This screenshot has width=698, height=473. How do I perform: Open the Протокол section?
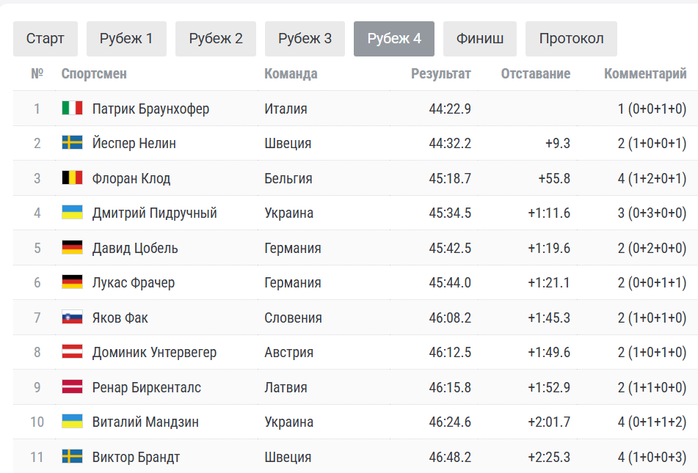click(x=571, y=39)
